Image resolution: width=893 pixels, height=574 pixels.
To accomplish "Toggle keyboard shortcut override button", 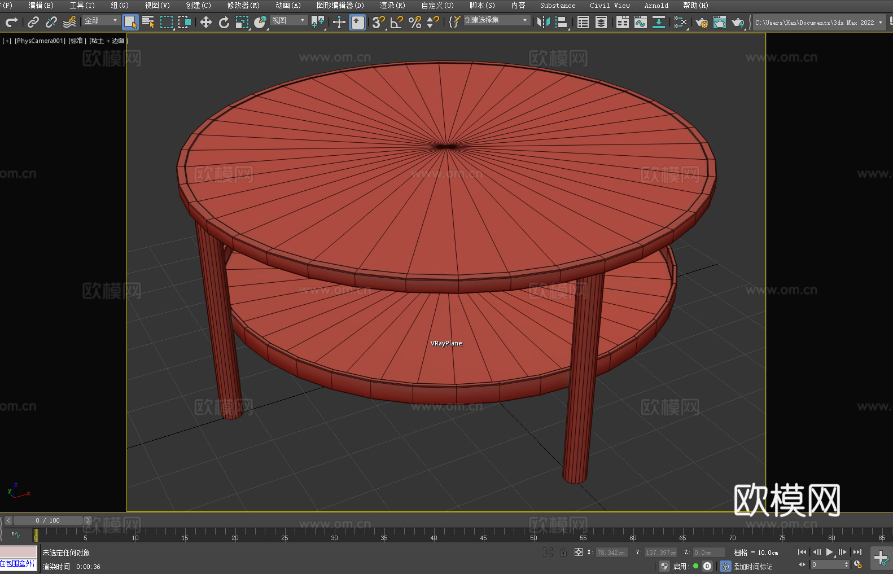I will point(357,22).
